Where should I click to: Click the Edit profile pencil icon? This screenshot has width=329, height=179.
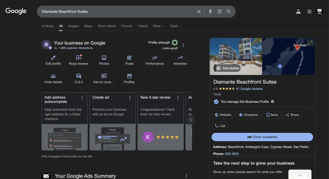[x=53, y=58]
